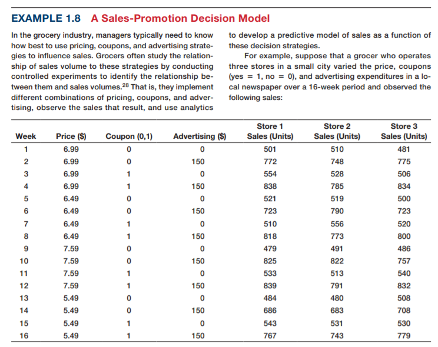Image resolution: width=438 pixels, height=347 pixels.
Task: Select Store 1 sales value 501
Action: 270,149
